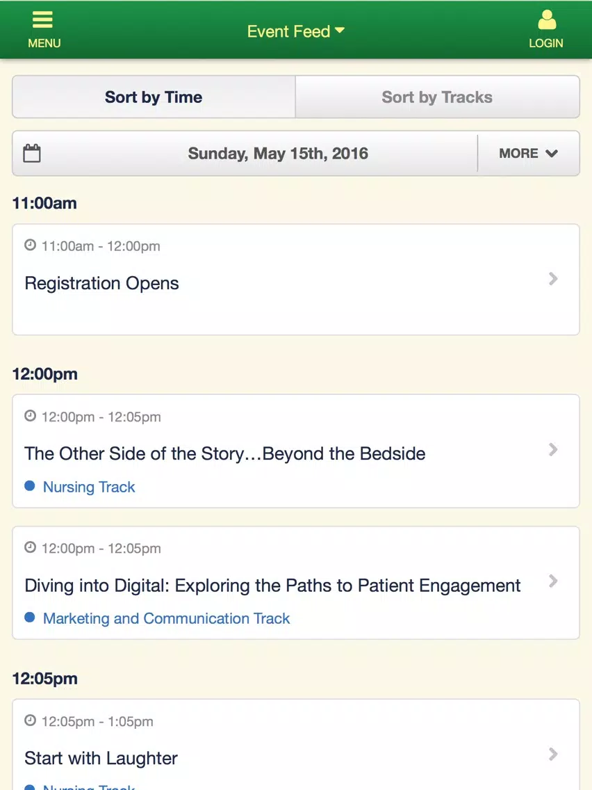Viewport: 592px width, 790px height.
Task: Click blue dot beside Marketing and Communication Track
Action: [30, 618]
